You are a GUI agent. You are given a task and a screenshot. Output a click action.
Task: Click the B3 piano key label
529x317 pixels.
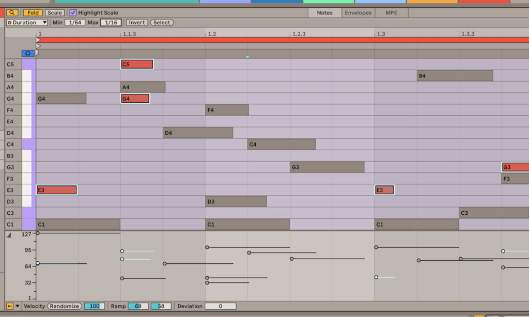10,156
